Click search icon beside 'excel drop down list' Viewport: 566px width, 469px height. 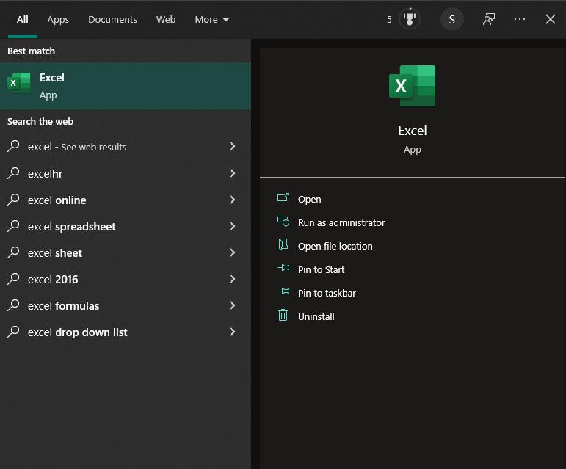(x=13, y=332)
